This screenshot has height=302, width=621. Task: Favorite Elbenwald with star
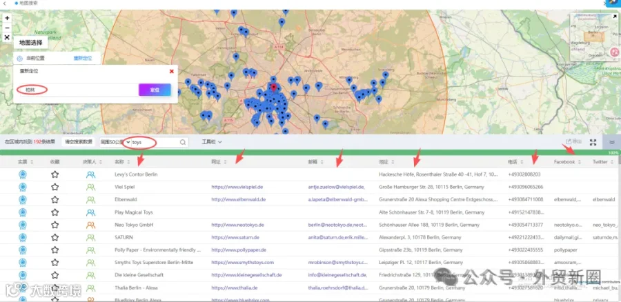(x=55, y=199)
